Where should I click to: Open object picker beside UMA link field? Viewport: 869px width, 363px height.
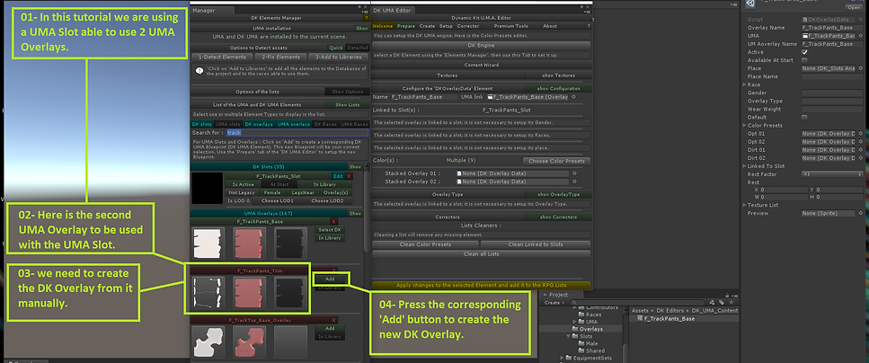coord(573,97)
